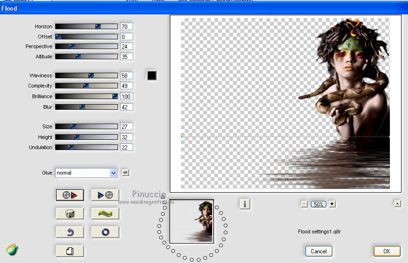This screenshot has width=408, height=263.
Task: Click the 50% zoom level box
Action: click(318, 204)
